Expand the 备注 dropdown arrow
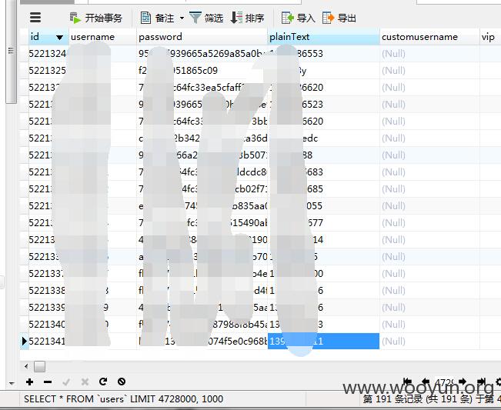 click(182, 18)
